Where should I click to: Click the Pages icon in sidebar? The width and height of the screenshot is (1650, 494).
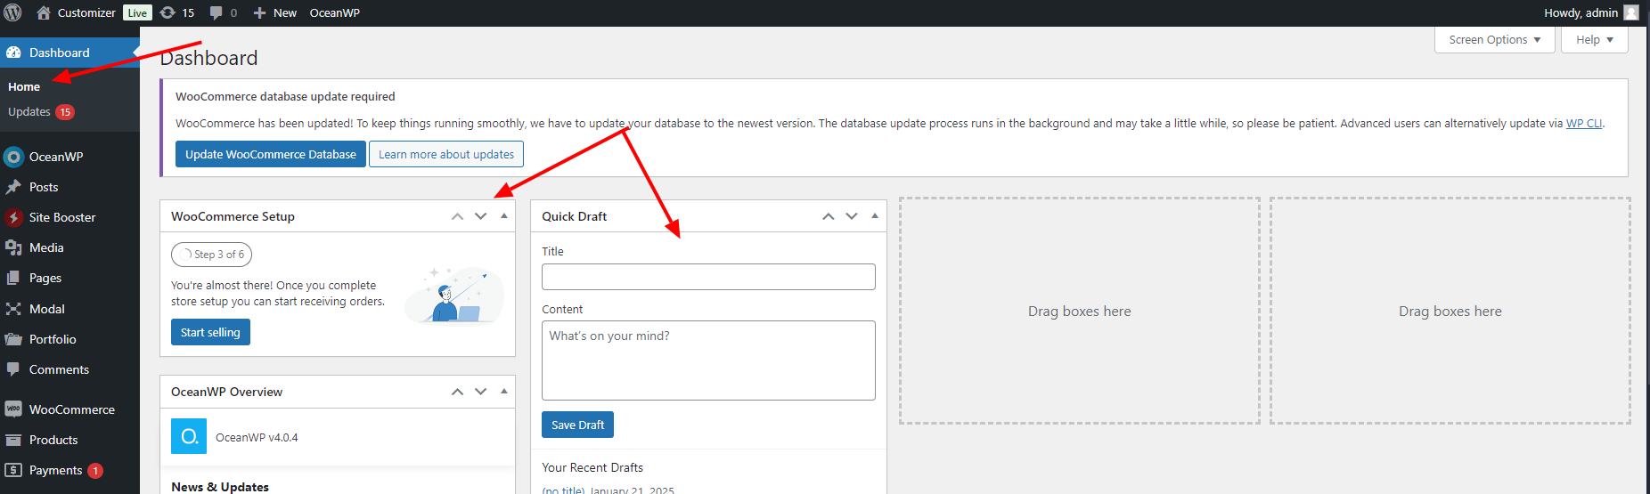13,278
